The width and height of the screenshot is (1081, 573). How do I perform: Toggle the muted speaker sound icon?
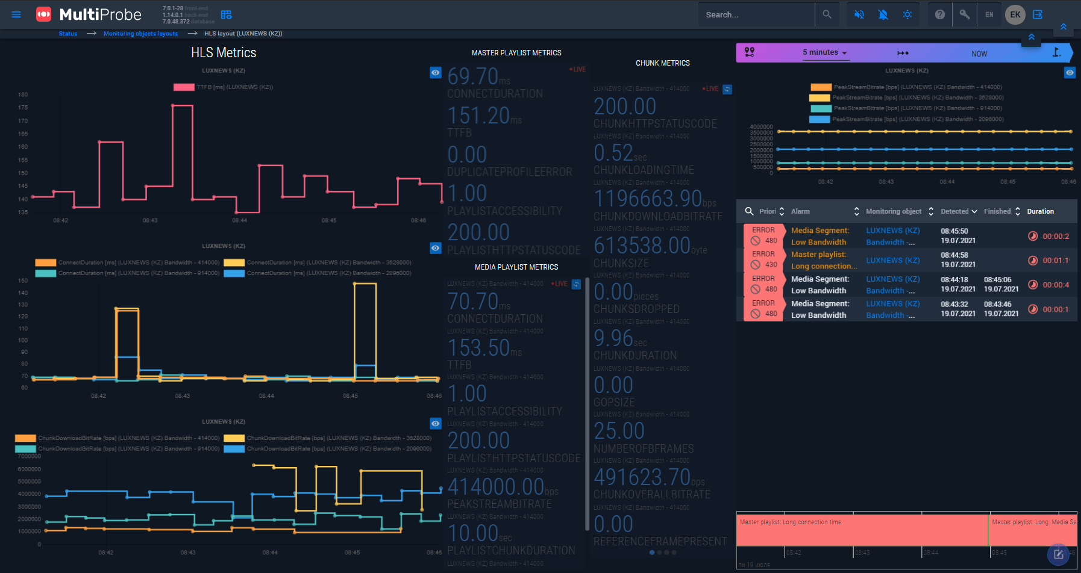pos(859,14)
